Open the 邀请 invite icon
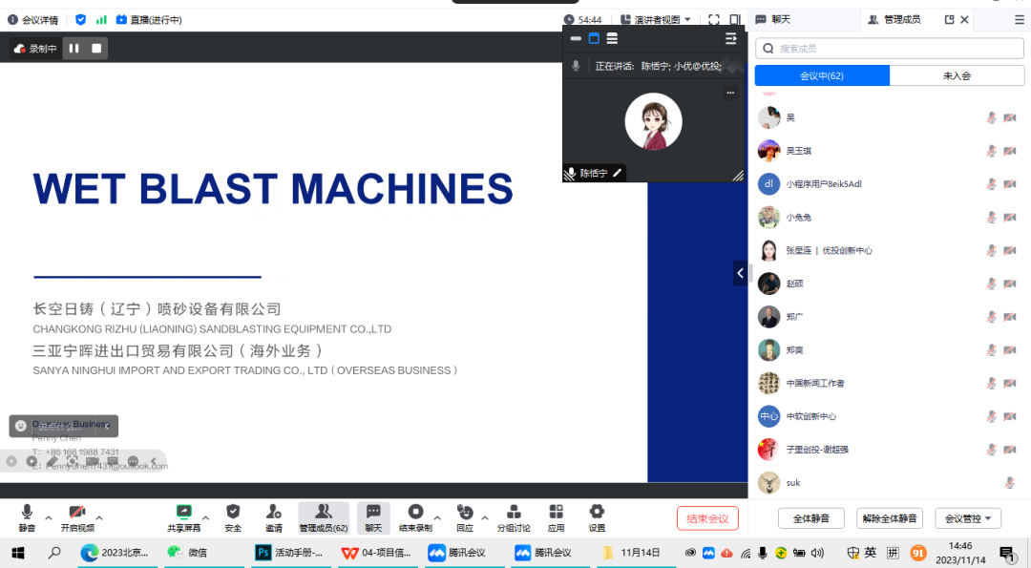Viewport: 1031px width, 568px height. pos(274,512)
